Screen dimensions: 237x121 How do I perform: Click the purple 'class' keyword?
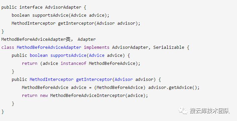click(8, 47)
